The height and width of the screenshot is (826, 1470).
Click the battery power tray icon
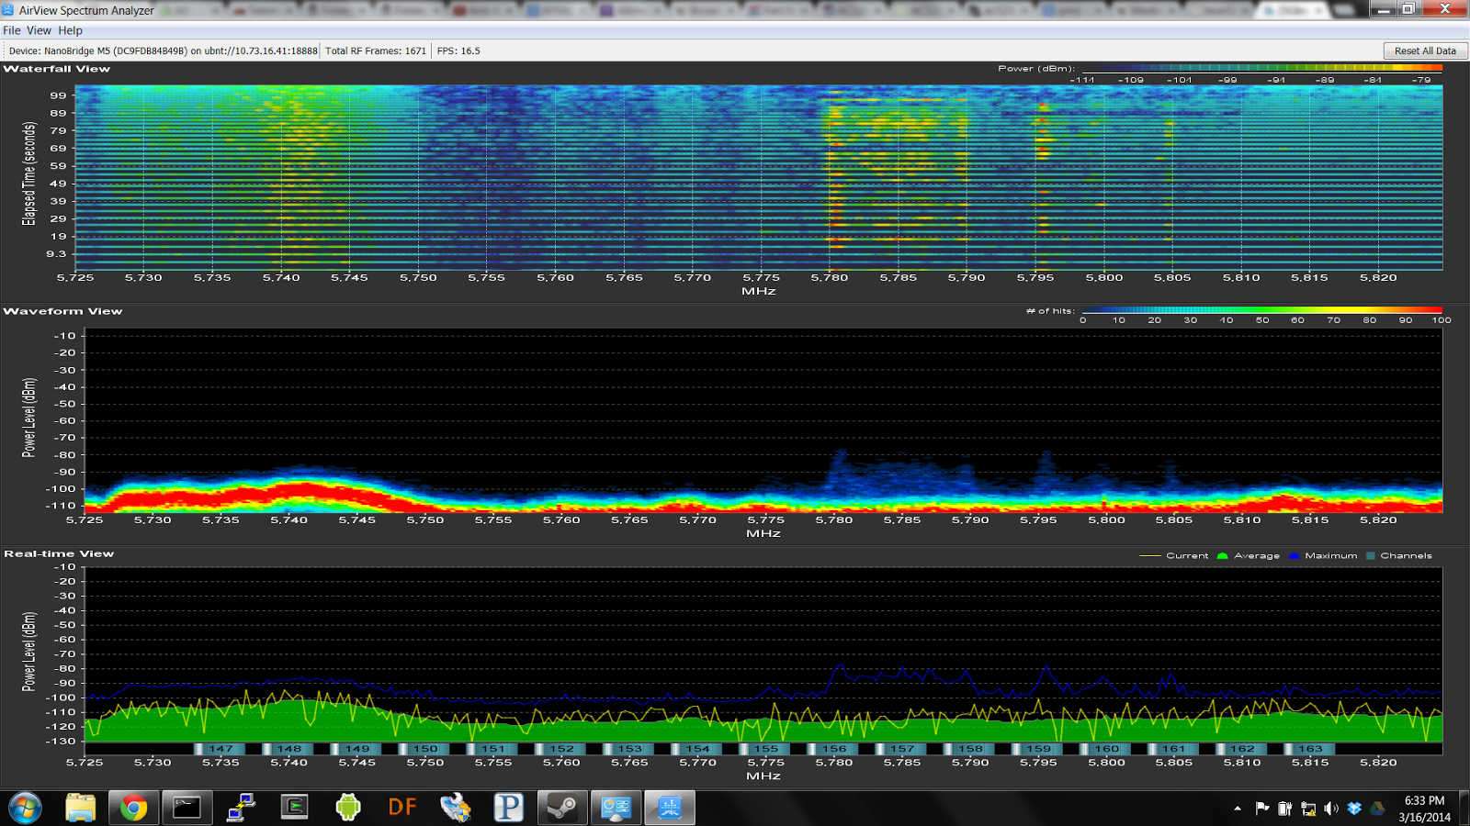tap(1284, 809)
